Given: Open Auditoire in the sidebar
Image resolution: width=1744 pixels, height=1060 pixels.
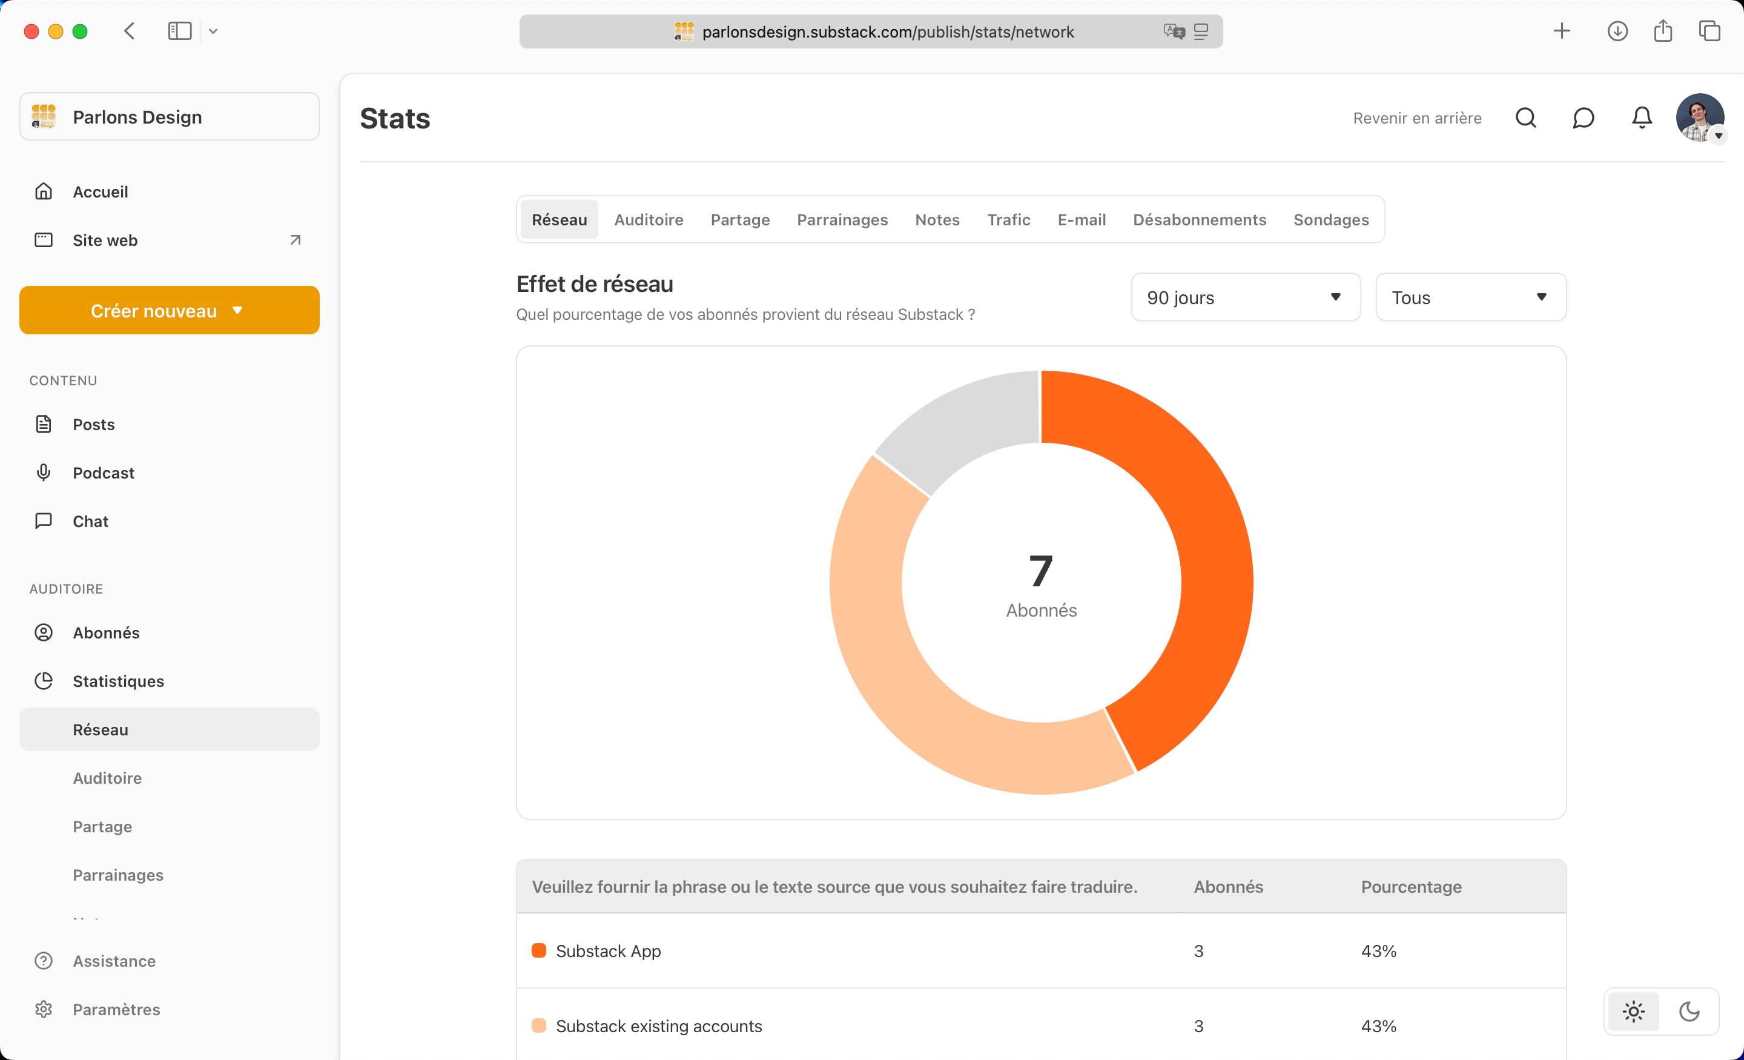Looking at the screenshot, I should point(107,778).
